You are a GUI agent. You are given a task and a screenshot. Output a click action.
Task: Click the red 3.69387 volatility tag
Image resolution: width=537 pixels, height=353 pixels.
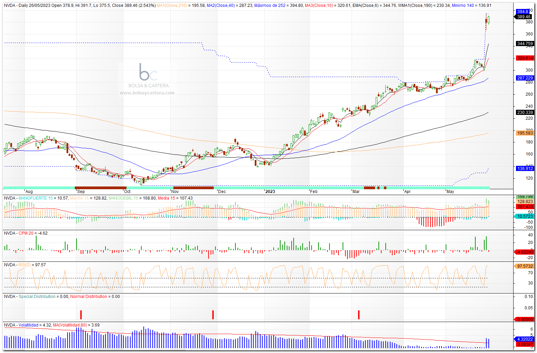525,344
